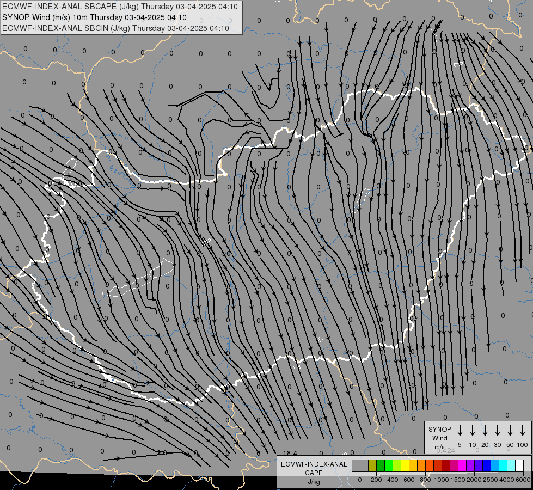
Task: Click the 18.4 value on the map
Action: [x=290, y=453]
